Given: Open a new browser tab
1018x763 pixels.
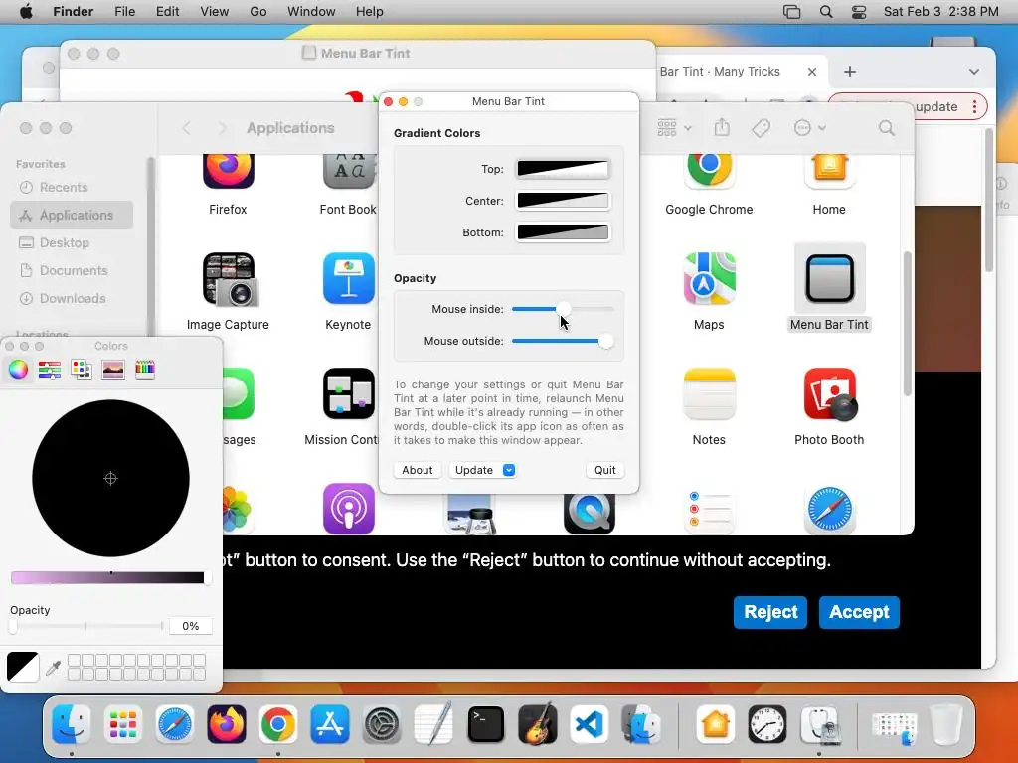Looking at the screenshot, I should tap(850, 72).
